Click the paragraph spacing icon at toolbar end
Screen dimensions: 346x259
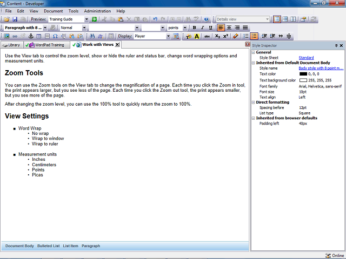(x=289, y=36)
